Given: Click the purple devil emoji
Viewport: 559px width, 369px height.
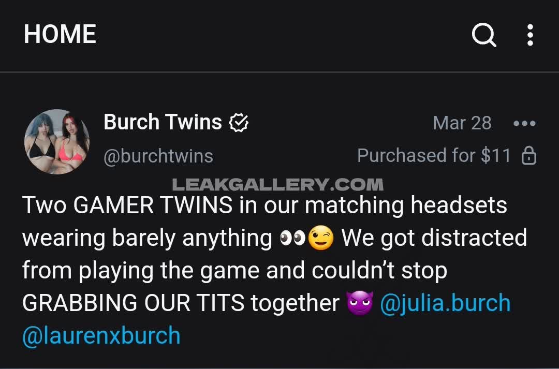Looking at the screenshot, I should (360, 303).
